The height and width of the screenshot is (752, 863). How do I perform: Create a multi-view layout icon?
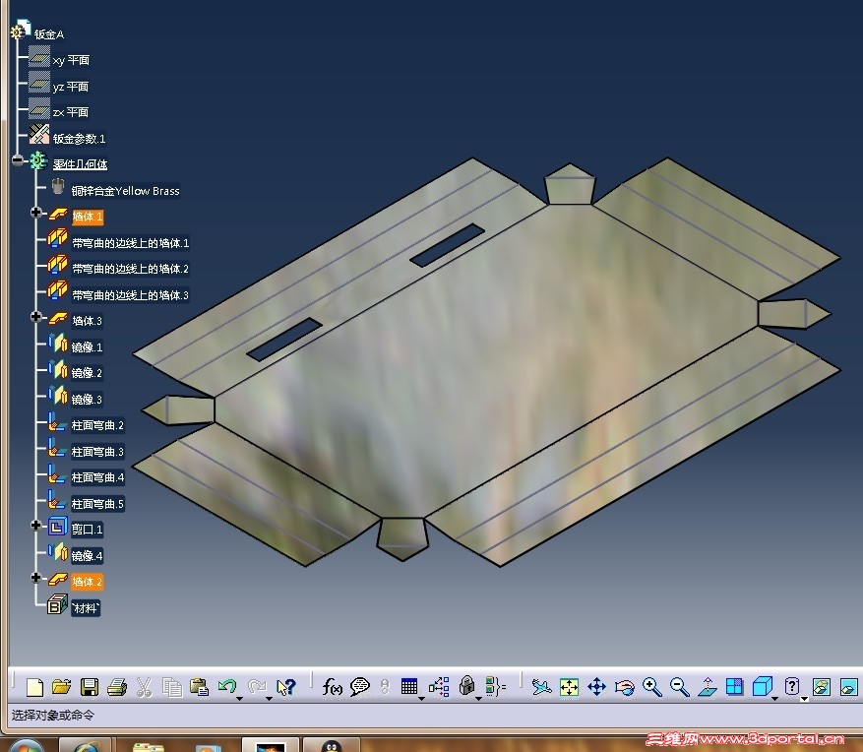(x=735, y=686)
